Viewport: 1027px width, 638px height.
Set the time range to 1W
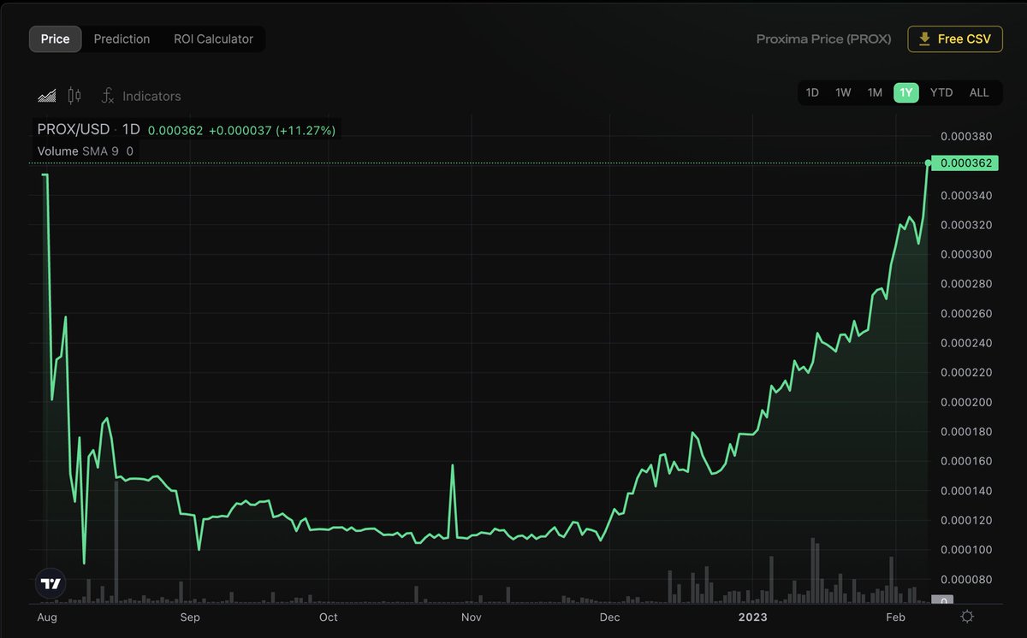tap(843, 92)
